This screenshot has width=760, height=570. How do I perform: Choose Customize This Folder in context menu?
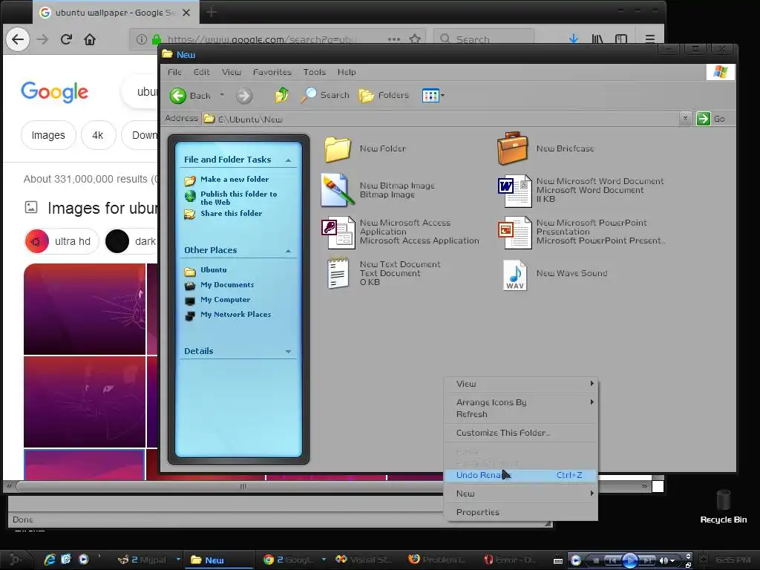[521, 433]
